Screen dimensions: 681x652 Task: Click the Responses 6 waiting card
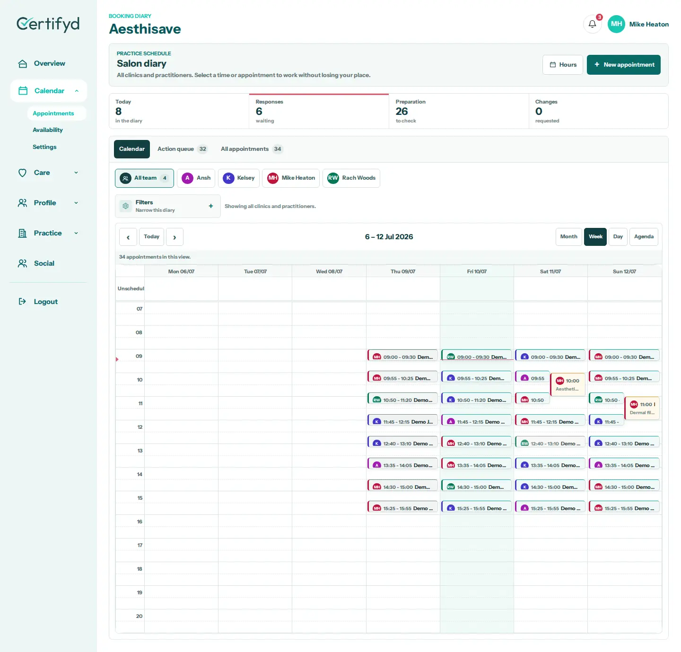point(319,112)
